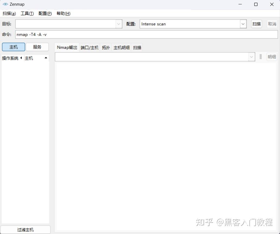The height and width of the screenshot is (234, 280).
Task: Click the 扫描 scan button
Action: coord(256,24)
